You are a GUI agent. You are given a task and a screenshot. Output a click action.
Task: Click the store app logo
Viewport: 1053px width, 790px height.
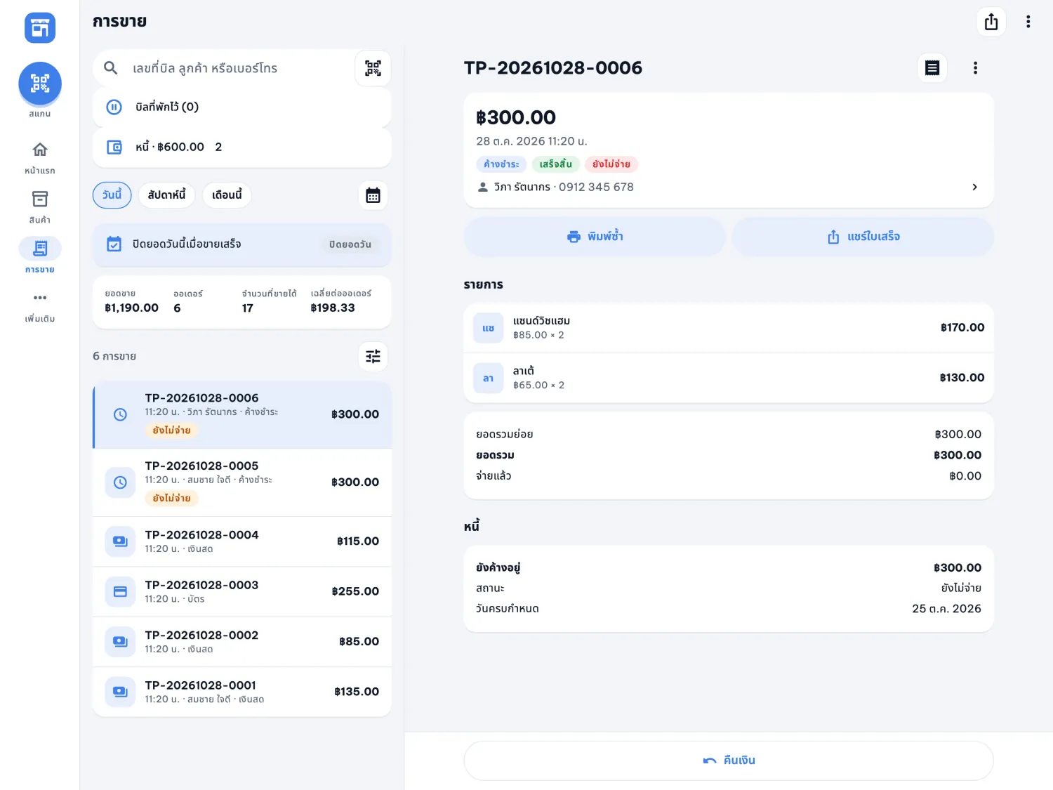pos(40,28)
